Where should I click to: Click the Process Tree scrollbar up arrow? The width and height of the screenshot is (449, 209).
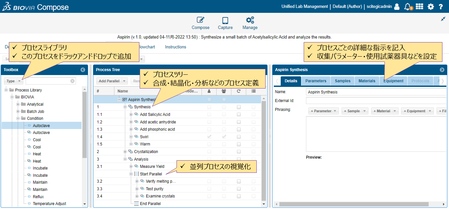coord(263,98)
